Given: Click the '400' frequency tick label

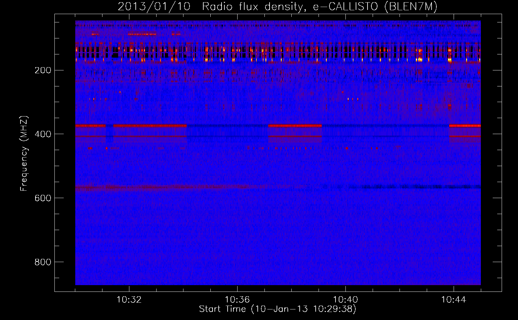Looking at the screenshot, I should [x=43, y=134].
